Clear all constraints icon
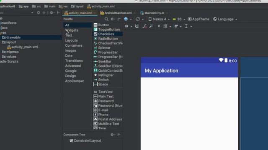 (x=144, y=26)
